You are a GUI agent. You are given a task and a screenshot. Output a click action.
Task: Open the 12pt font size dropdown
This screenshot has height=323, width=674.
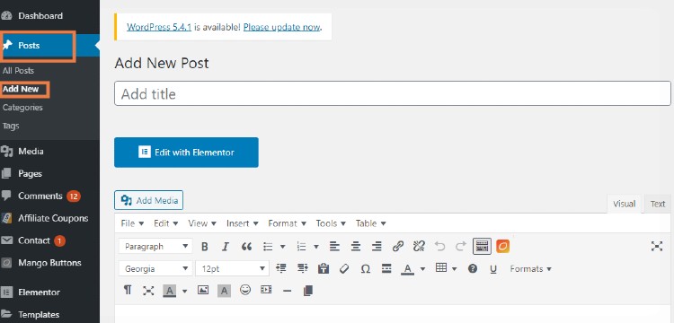point(232,268)
